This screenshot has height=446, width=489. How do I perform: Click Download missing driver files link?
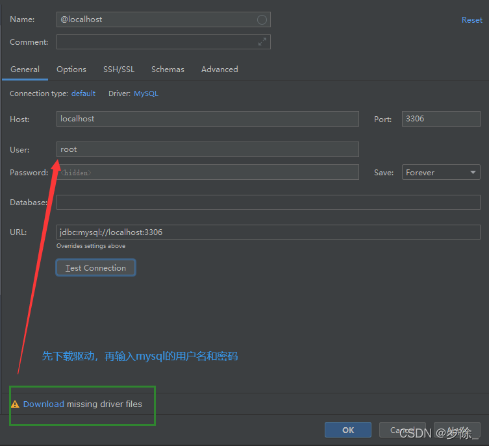click(44, 404)
